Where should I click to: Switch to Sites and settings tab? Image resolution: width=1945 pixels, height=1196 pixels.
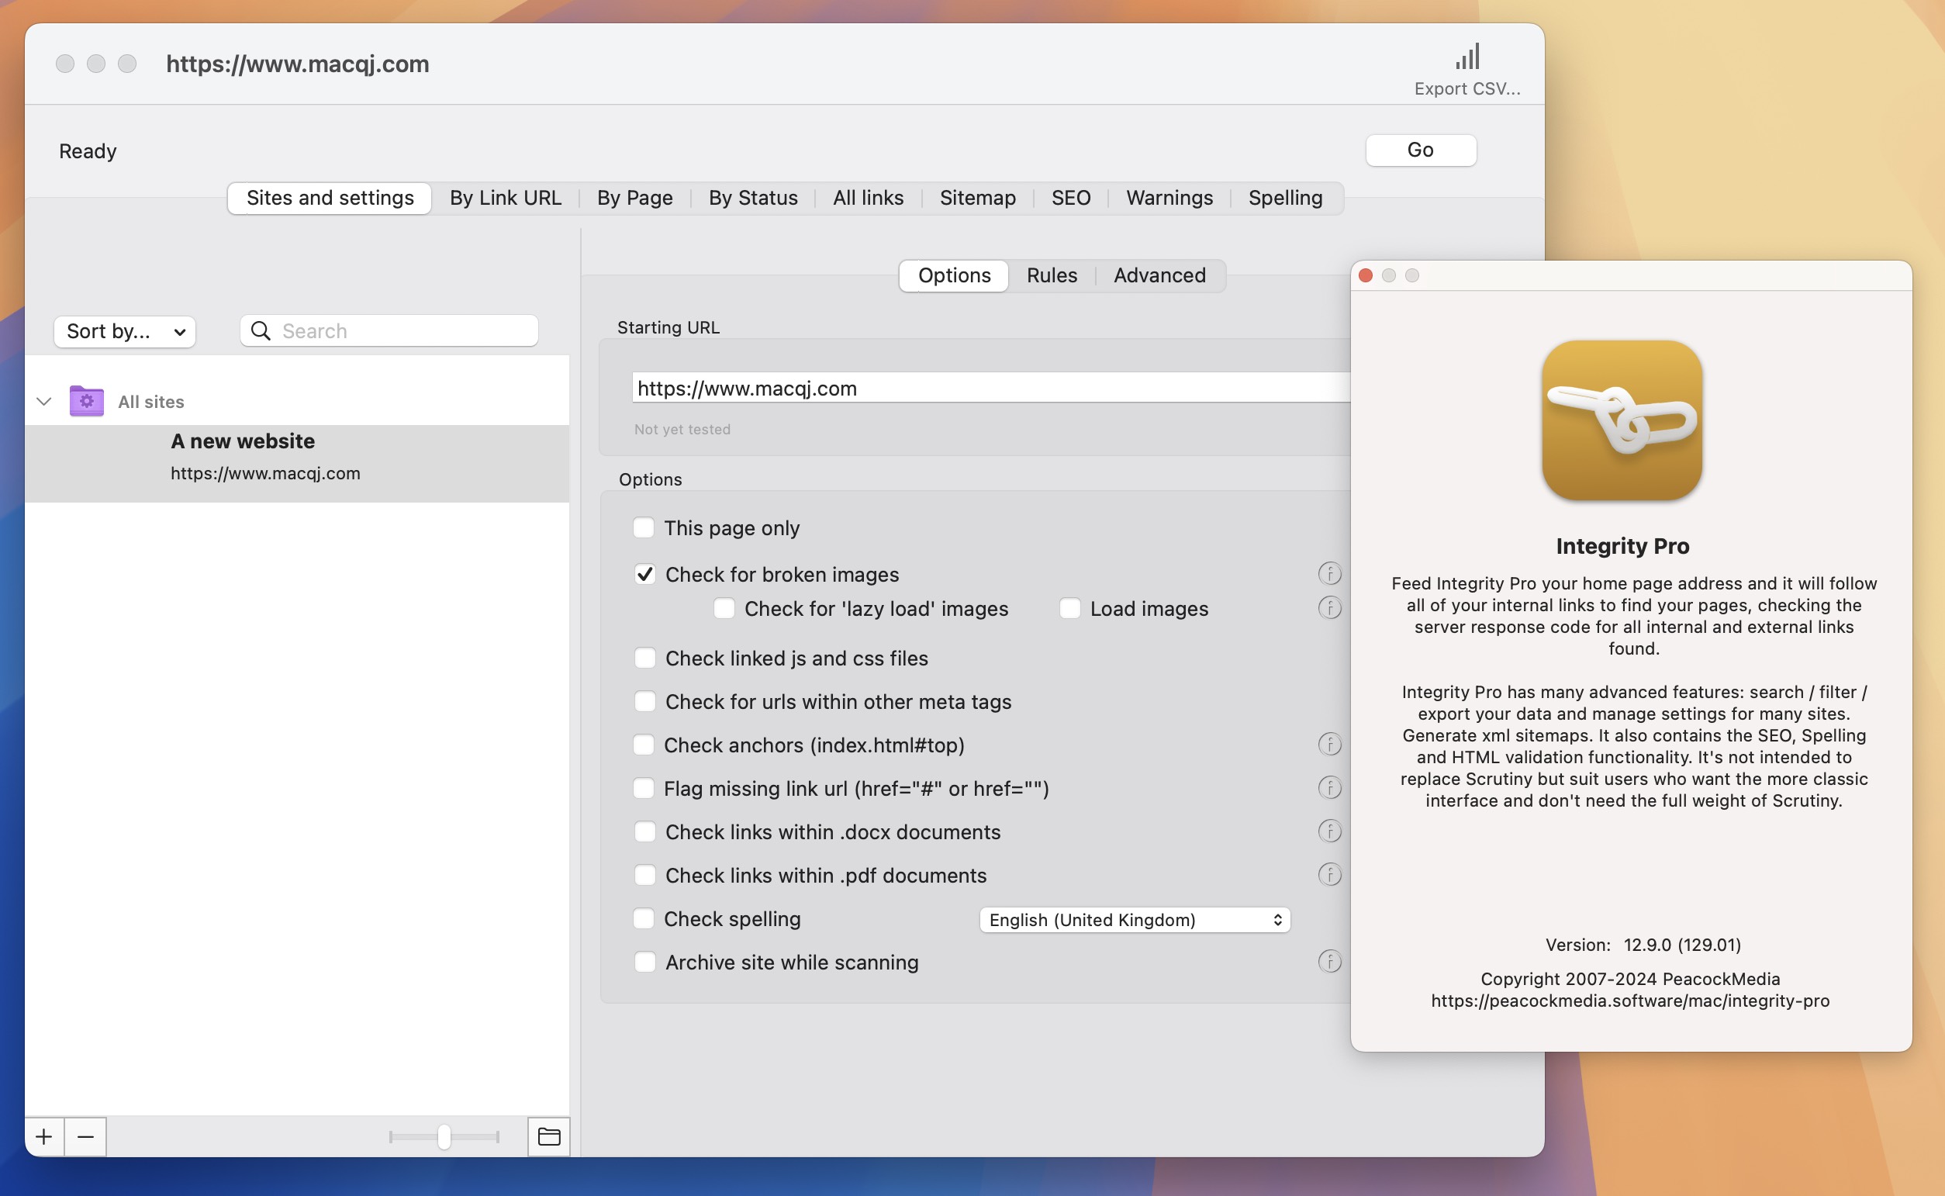pos(330,198)
